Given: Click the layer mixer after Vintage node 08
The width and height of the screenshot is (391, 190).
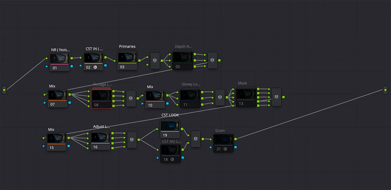Looking at the screenshot, I should pos(131,98).
